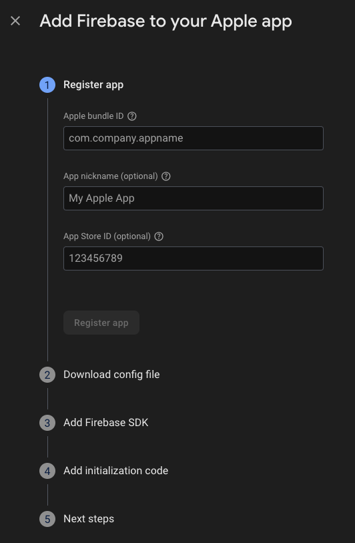
Task: Expand the Add Firebase SDK step
Action: [106, 423]
